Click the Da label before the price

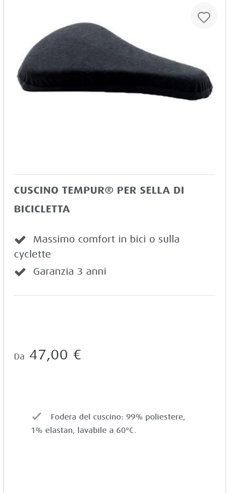(19, 357)
